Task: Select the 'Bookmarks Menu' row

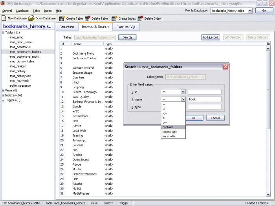Action: [163, 53]
